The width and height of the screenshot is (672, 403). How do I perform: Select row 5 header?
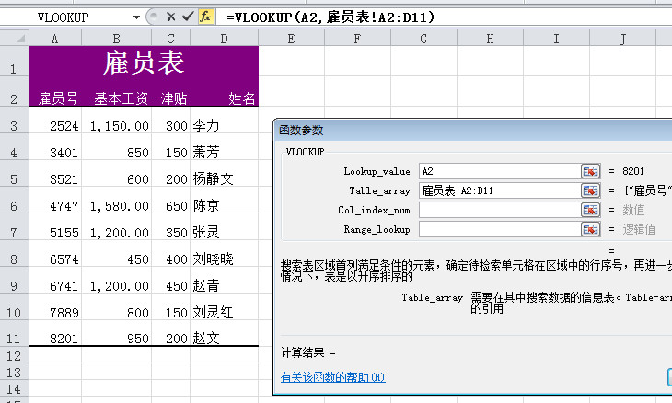tap(14, 178)
